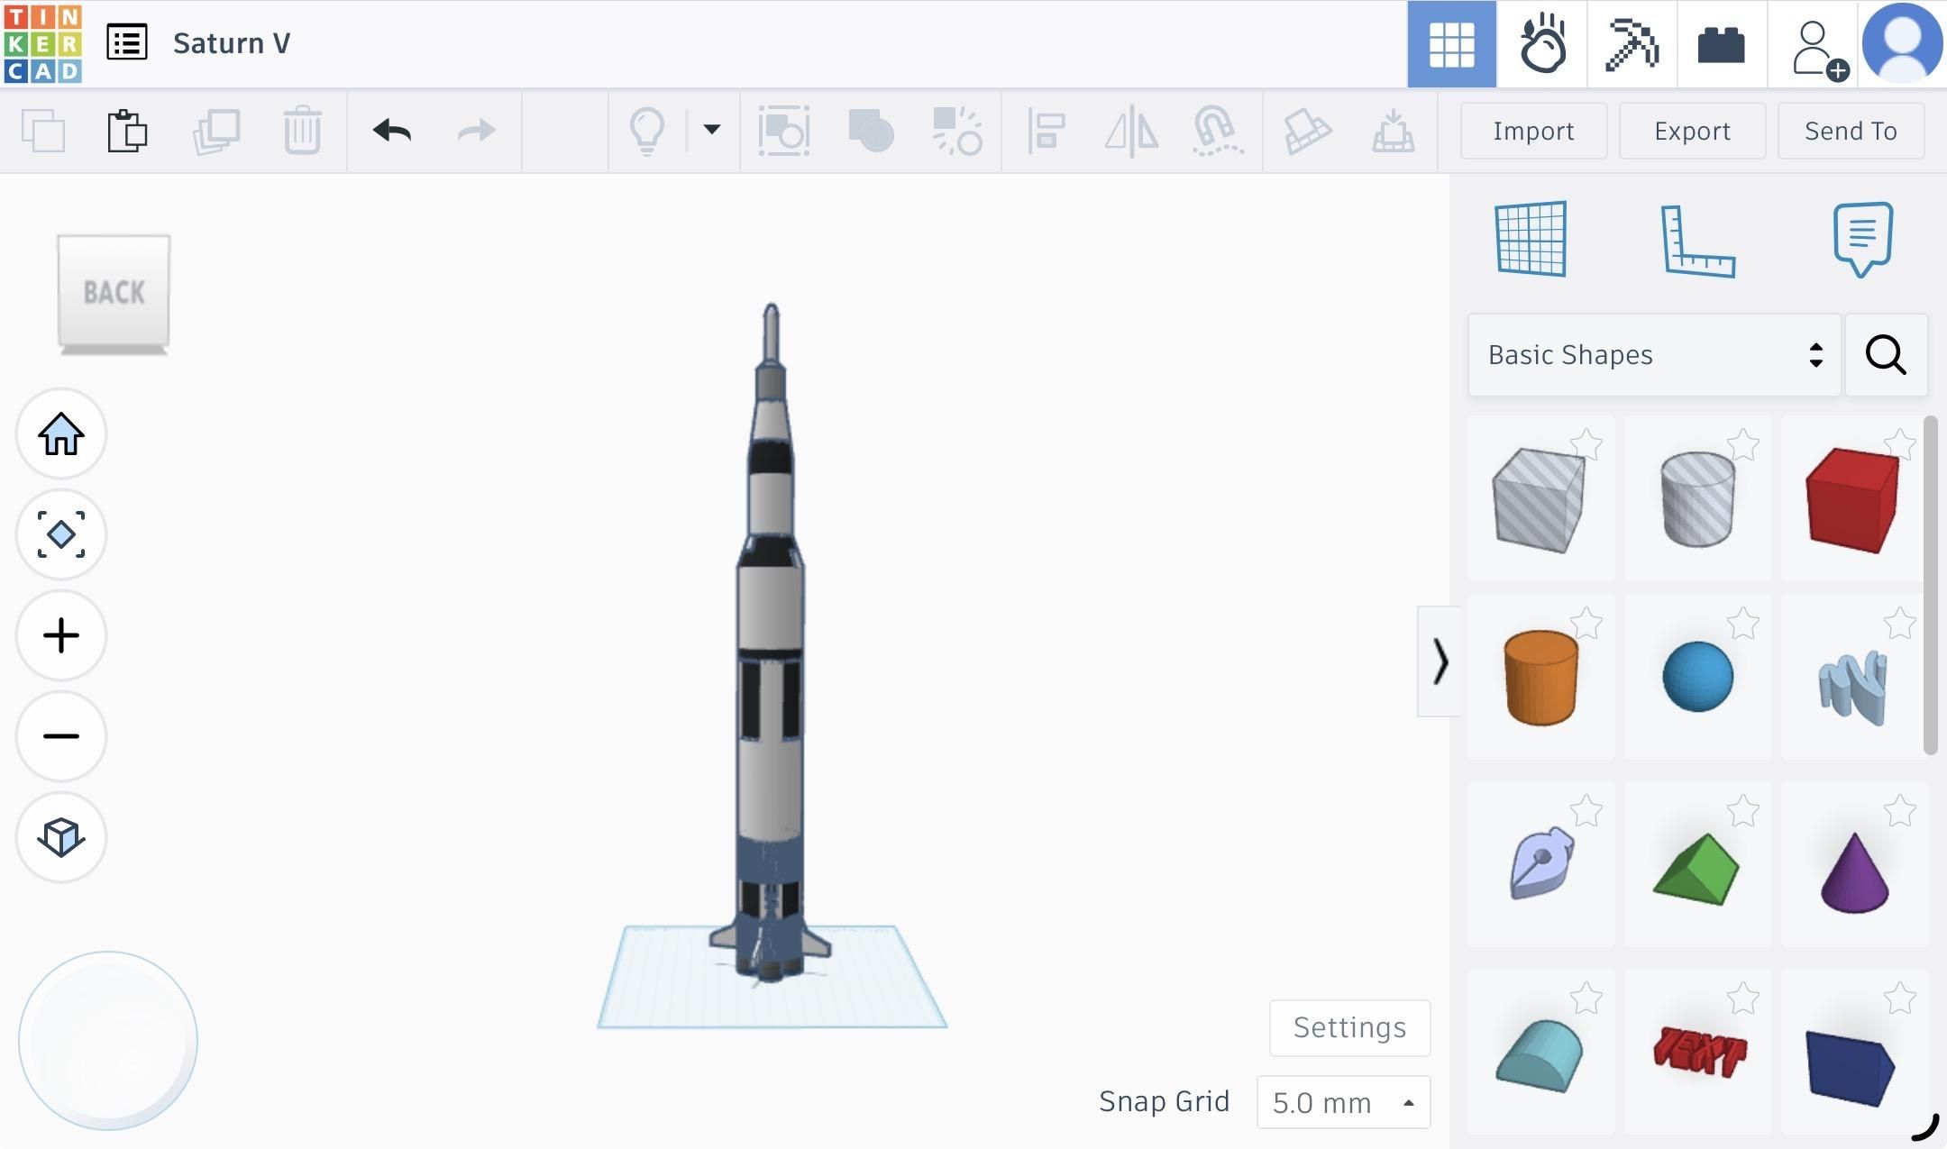Open the Align tool
Viewport: 1947px width, 1149px height.
click(1045, 131)
